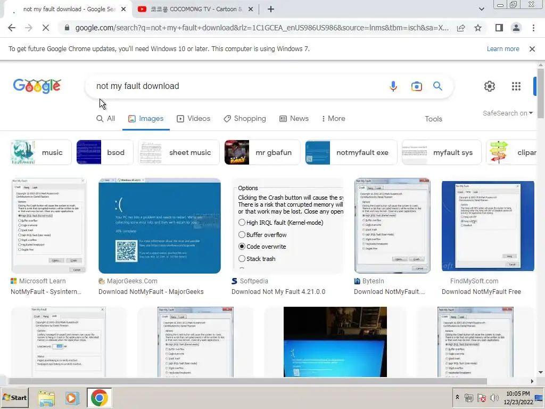Open the Chrome profile menu

click(516, 28)
